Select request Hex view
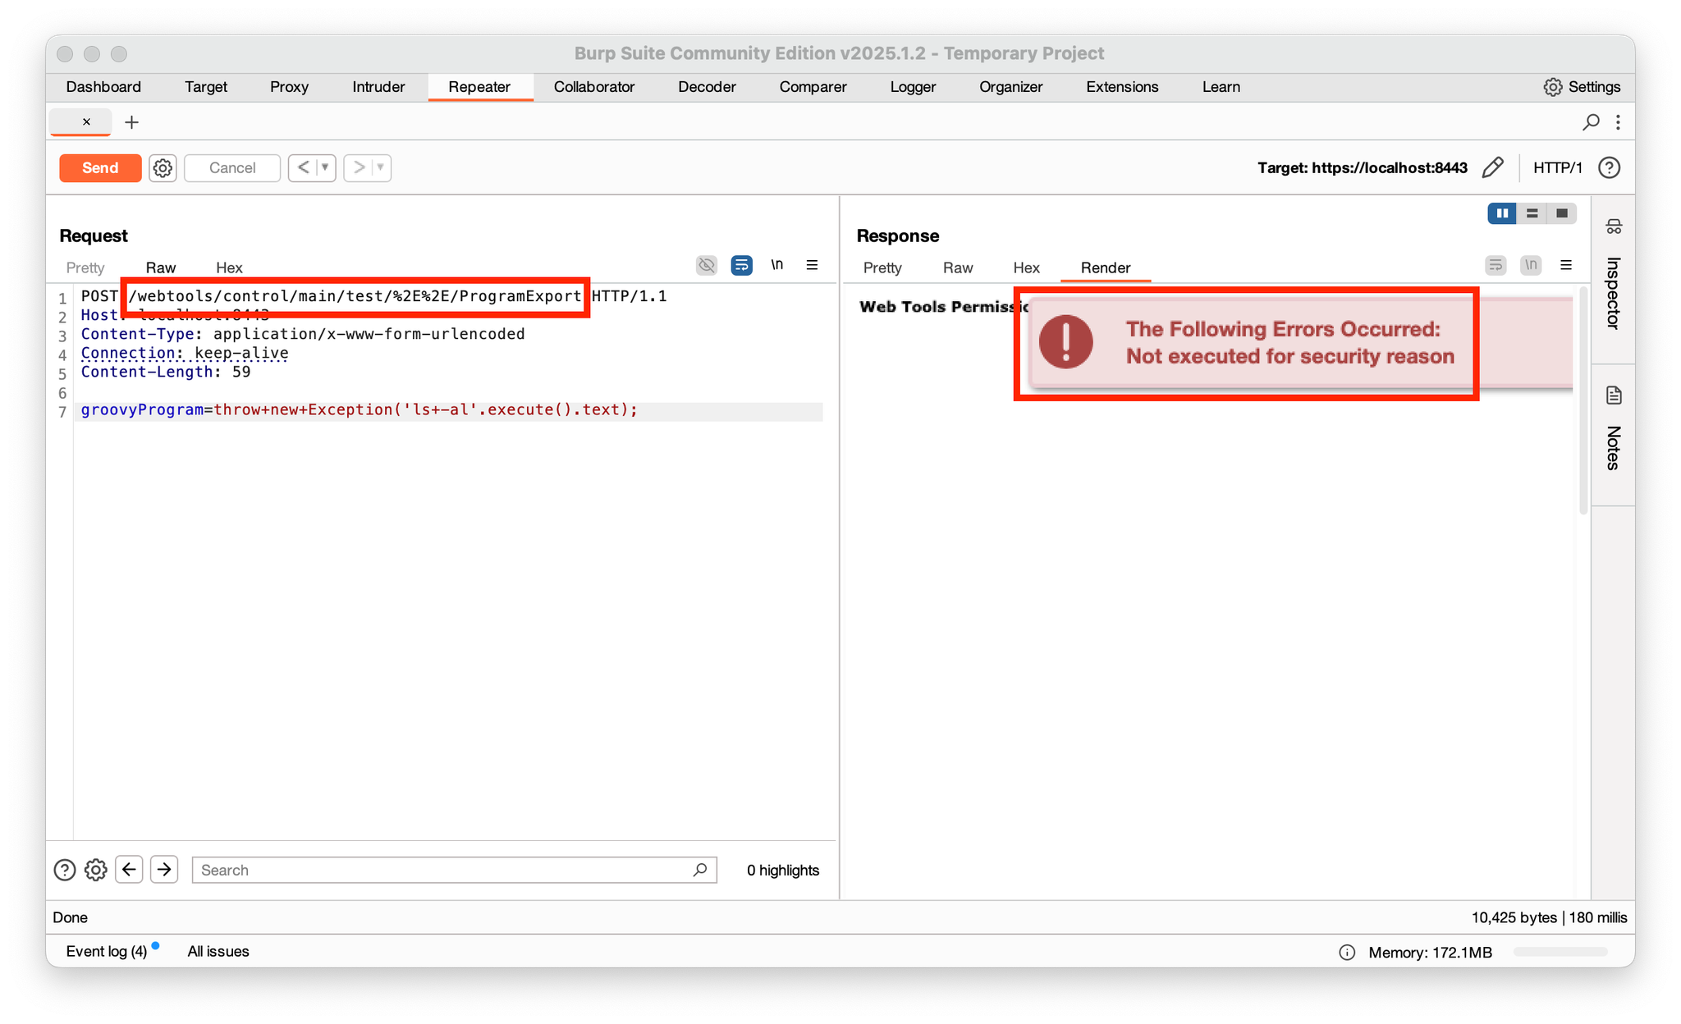Screen dimensions: 1681x1024 pos(229,267)
